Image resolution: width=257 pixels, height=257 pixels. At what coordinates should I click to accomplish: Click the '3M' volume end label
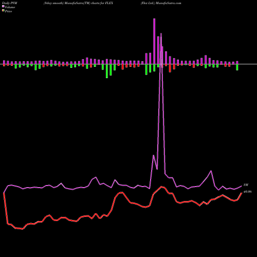pyautogui.click(x=246, y=185)
